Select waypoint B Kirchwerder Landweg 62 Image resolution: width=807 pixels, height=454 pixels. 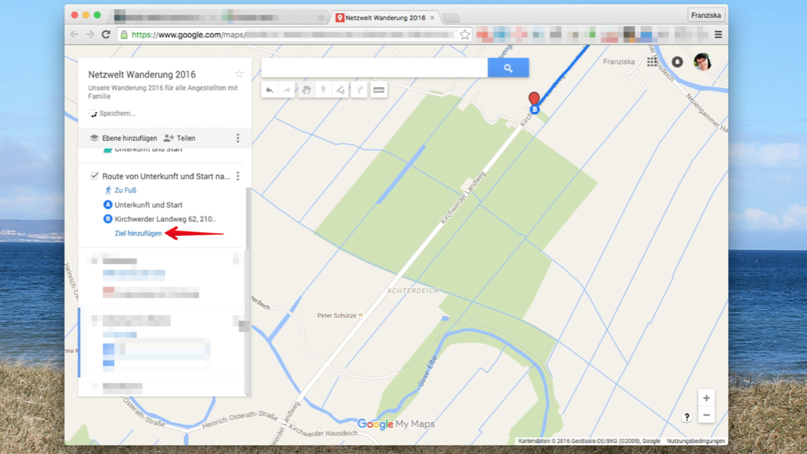click(x=160, y=219)
